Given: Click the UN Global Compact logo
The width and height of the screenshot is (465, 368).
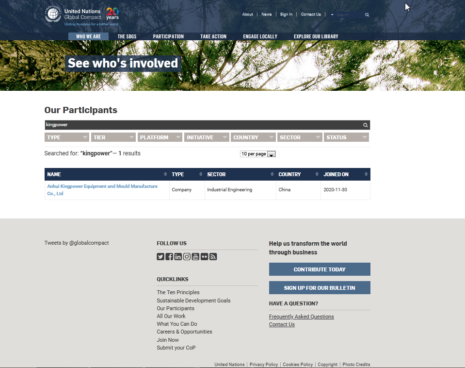Looking at the screenshot, I should (81, 16).
